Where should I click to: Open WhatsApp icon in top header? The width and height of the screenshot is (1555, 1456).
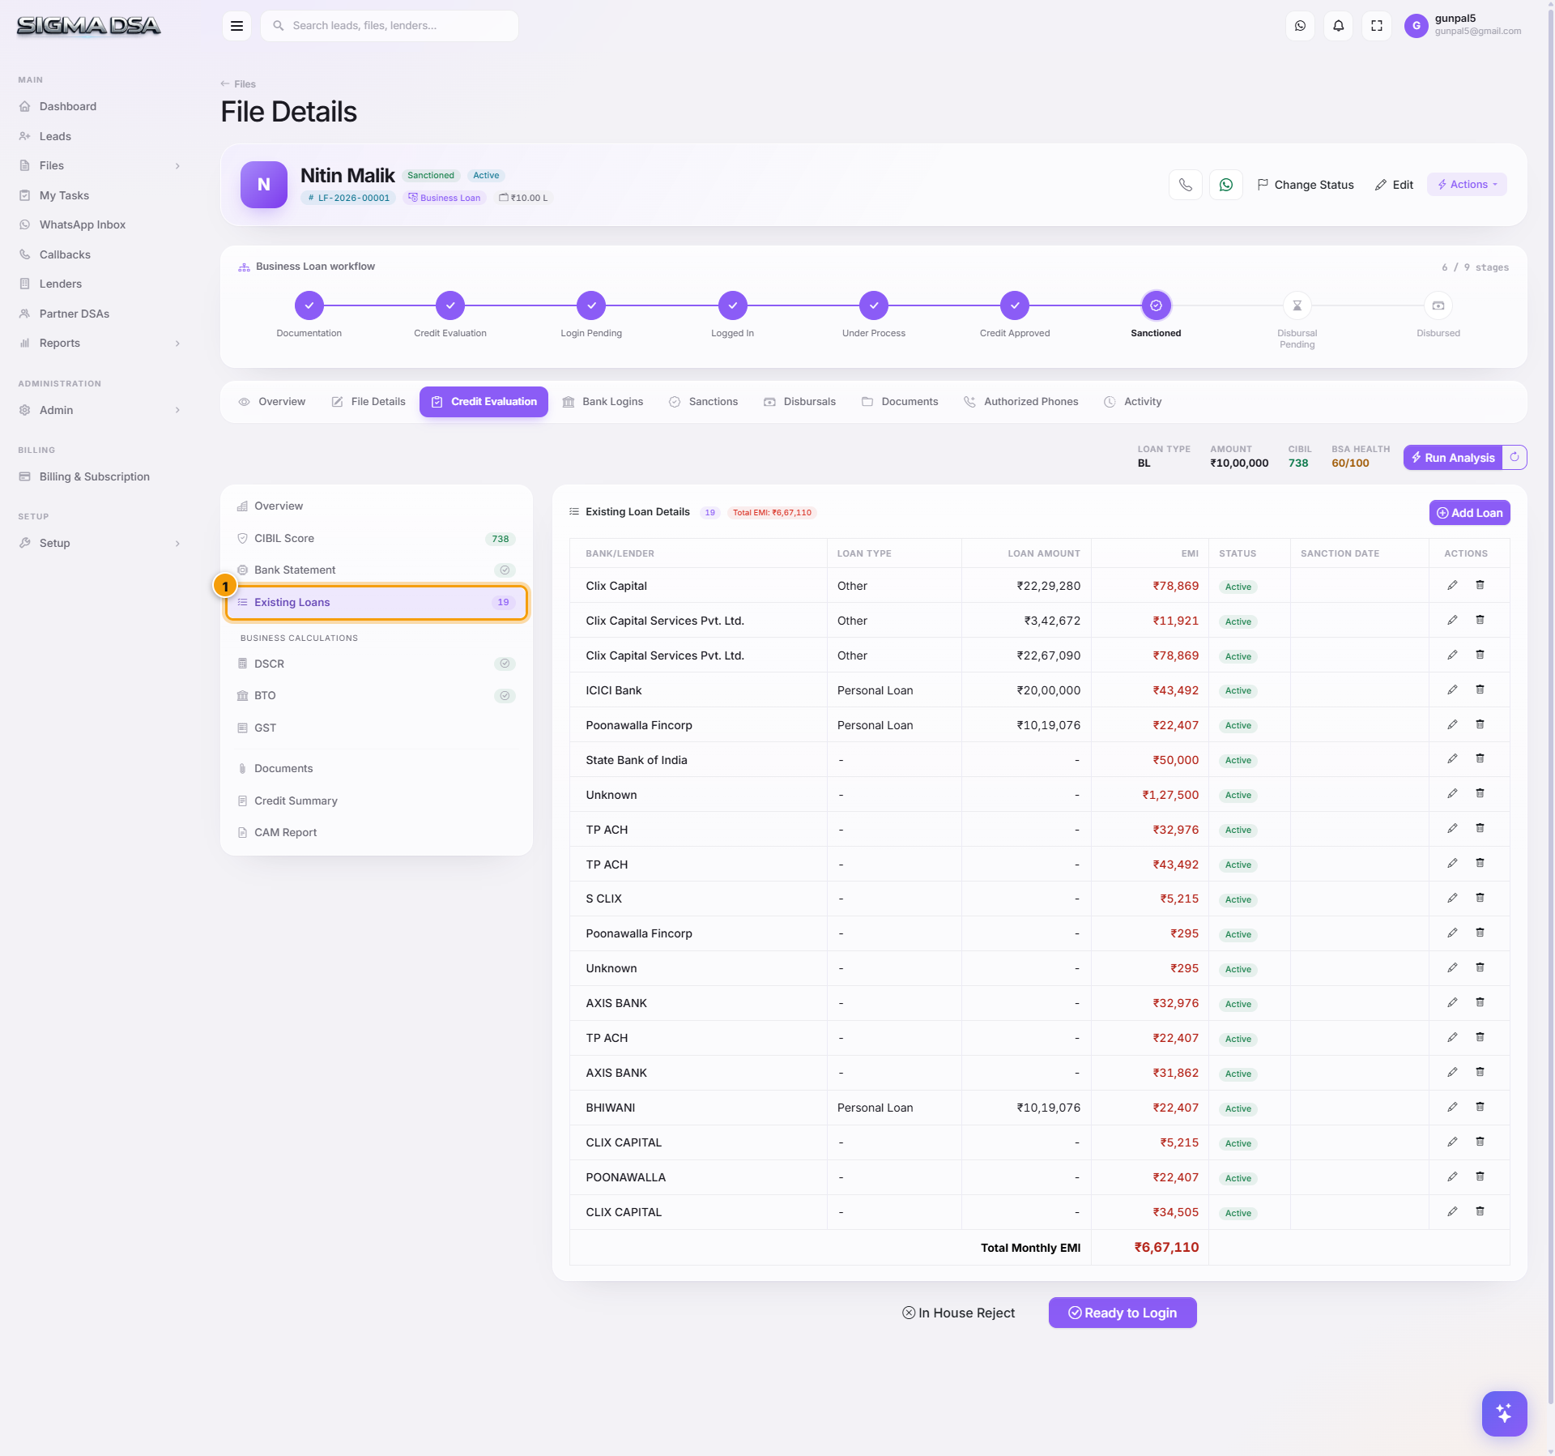[x=1300, y=26]
